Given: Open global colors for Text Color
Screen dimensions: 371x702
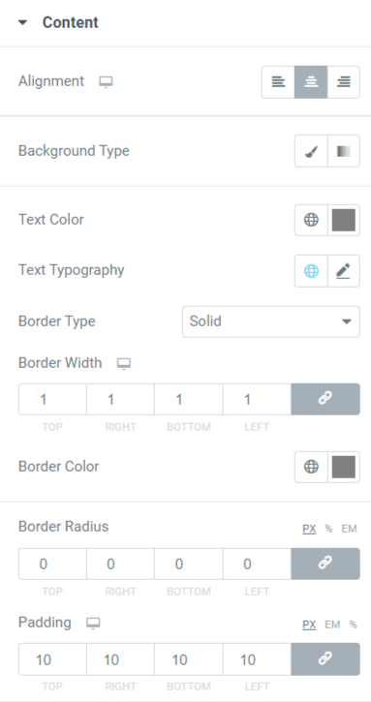Looking at the screenshot, I should [311, 220].
